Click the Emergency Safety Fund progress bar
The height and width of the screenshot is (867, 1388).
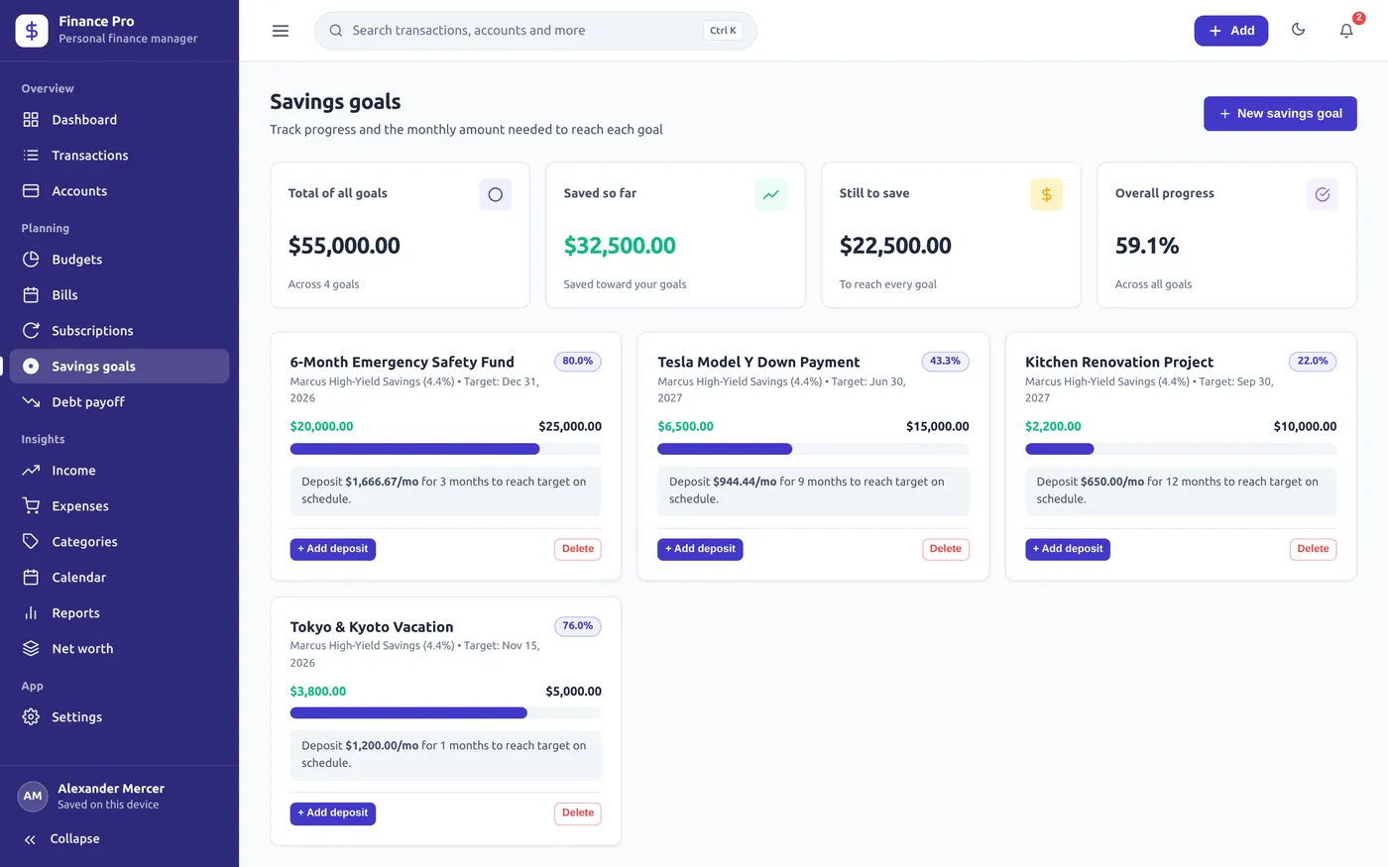(x=446, y=449)
